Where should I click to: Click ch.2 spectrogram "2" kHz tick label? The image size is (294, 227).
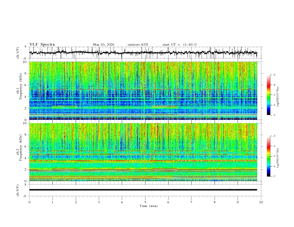(26, 170)
